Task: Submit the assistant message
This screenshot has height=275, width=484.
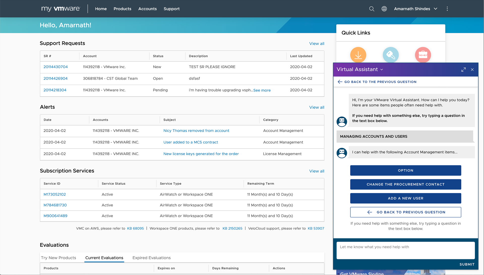Action: pos(467,264)
